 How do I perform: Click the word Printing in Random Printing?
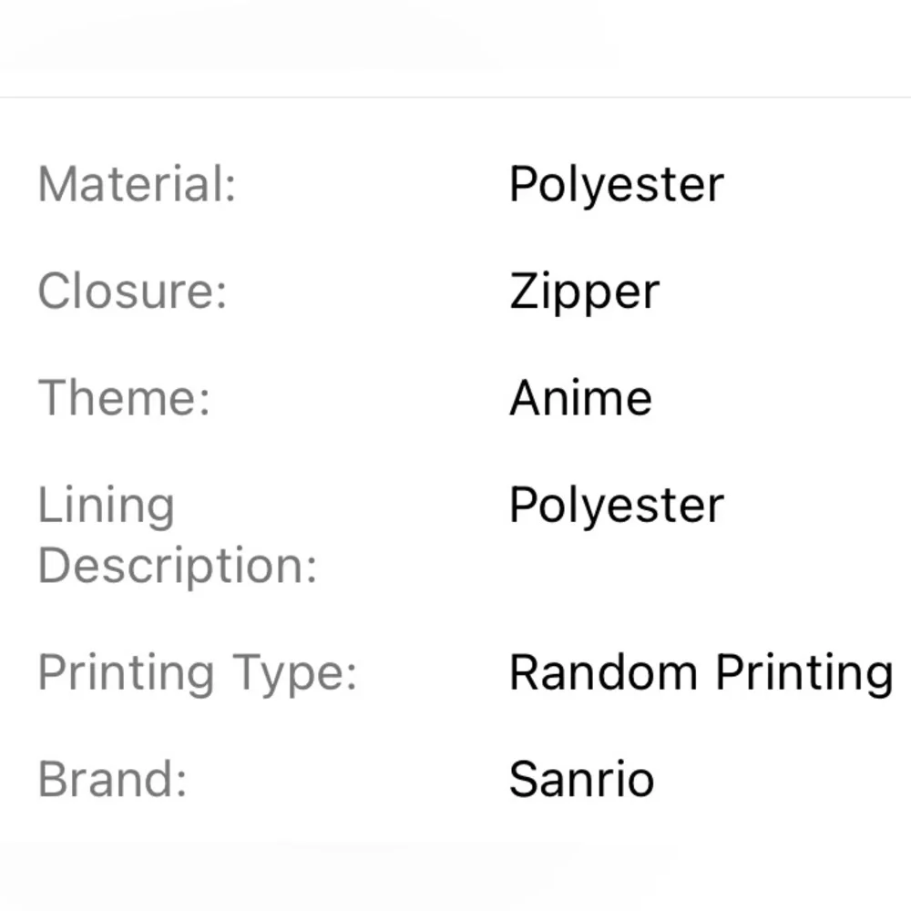point(804,673)
